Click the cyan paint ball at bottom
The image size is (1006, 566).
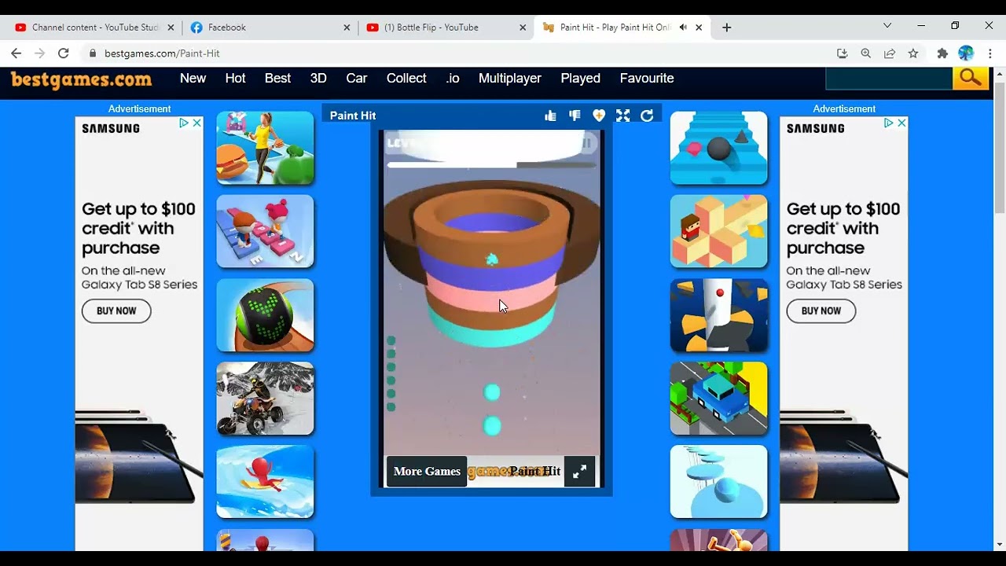coord(492,426)
